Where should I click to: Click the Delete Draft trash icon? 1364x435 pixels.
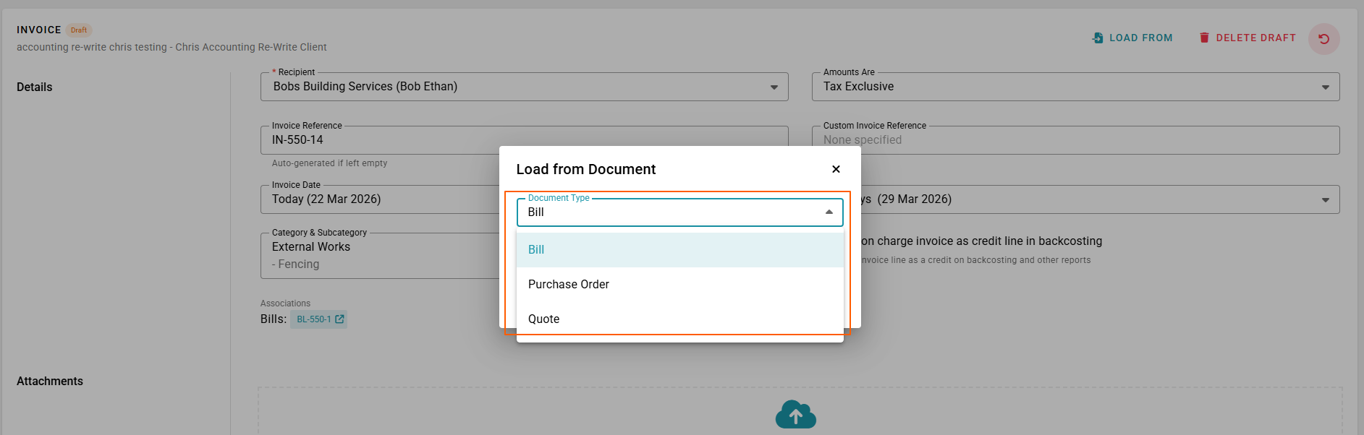coord(1204,38)
